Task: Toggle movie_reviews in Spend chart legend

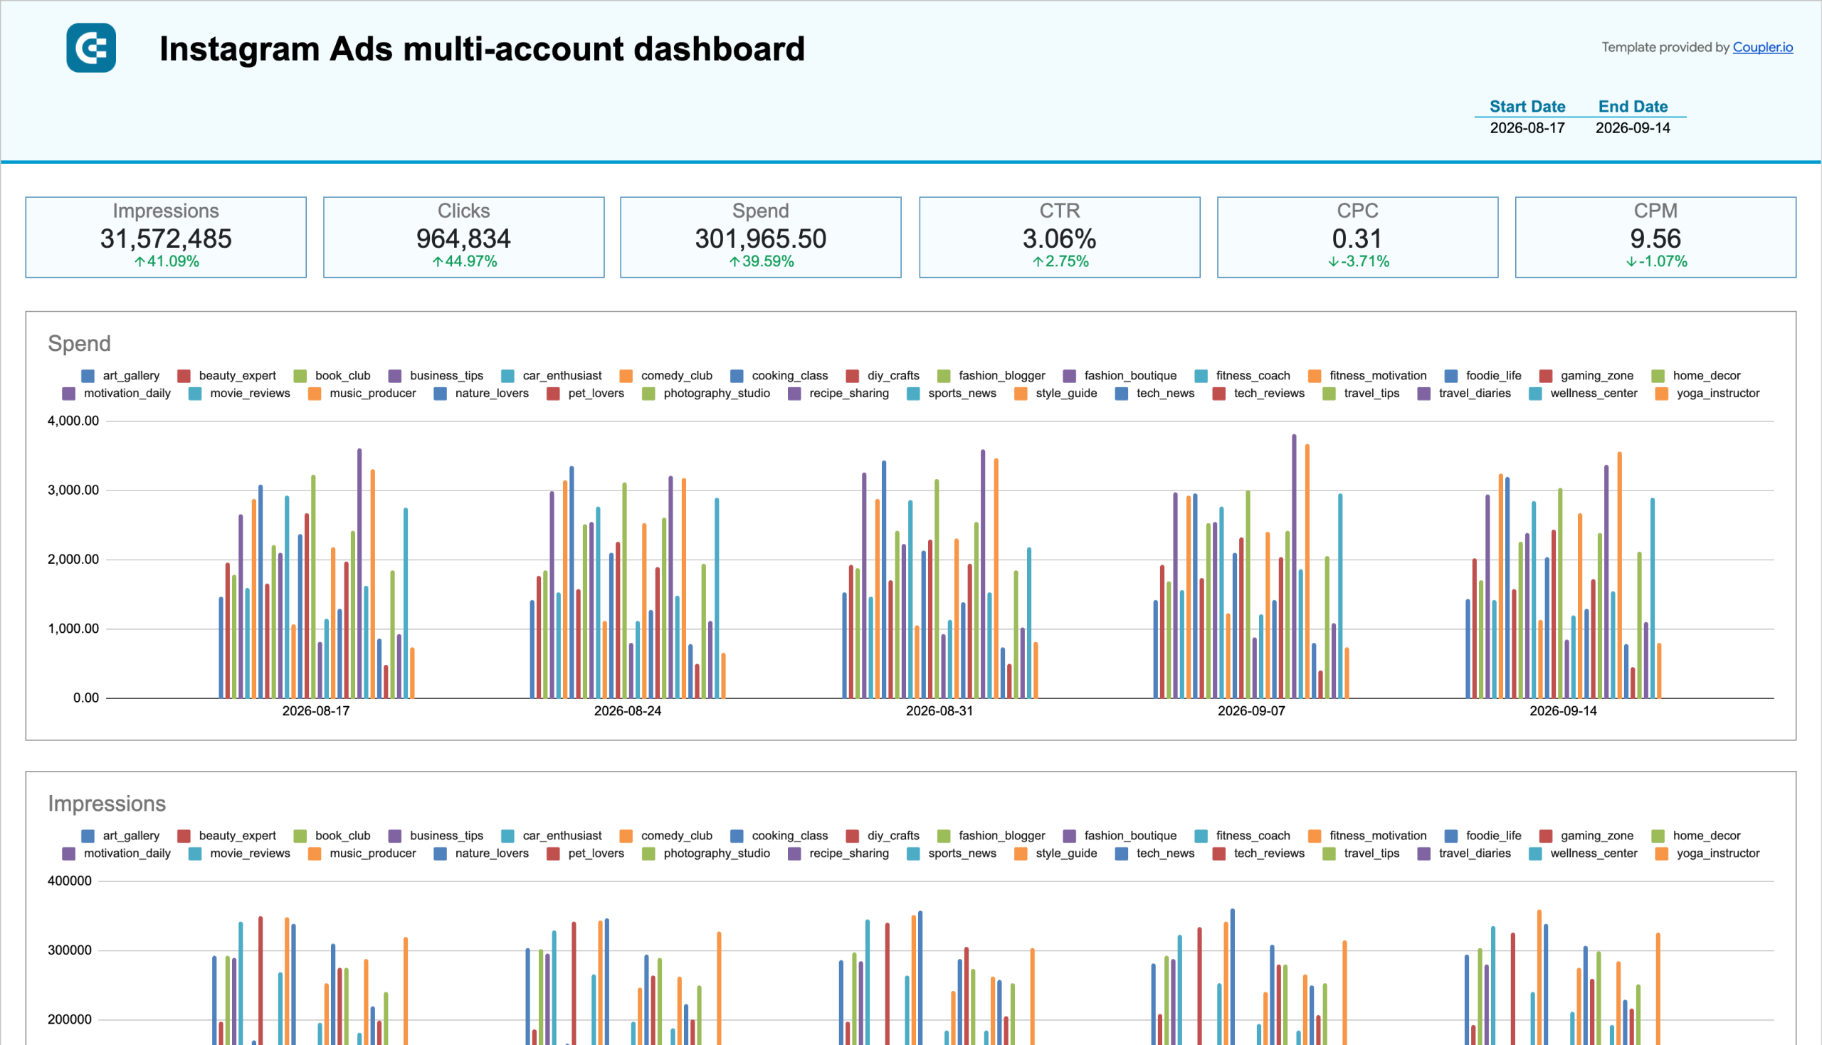Action: 239,394
